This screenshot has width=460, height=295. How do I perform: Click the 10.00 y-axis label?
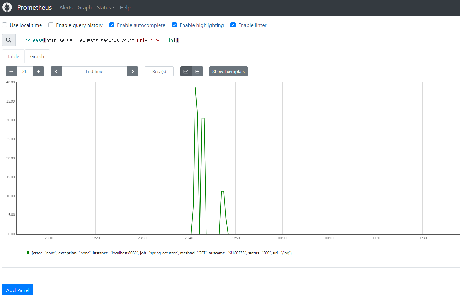pos(10,196)
